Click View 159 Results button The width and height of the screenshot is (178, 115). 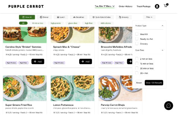[154, 83]
